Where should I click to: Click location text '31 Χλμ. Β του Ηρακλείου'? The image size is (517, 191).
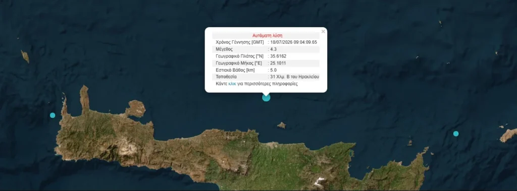294,77
